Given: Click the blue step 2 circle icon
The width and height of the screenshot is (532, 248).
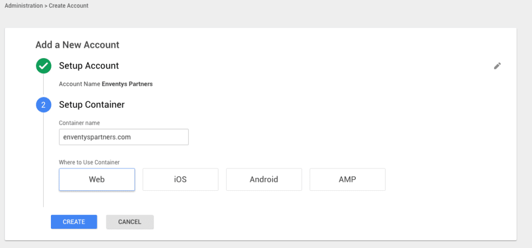Looking at the screenshot, I should [44, 105].
